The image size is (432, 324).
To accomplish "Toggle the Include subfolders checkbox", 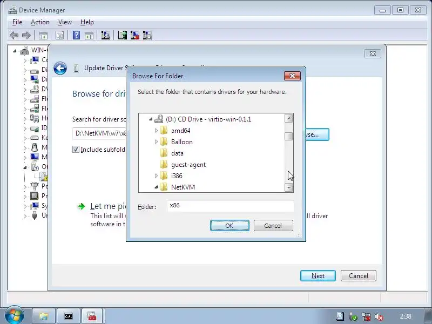I will point(76,150).
